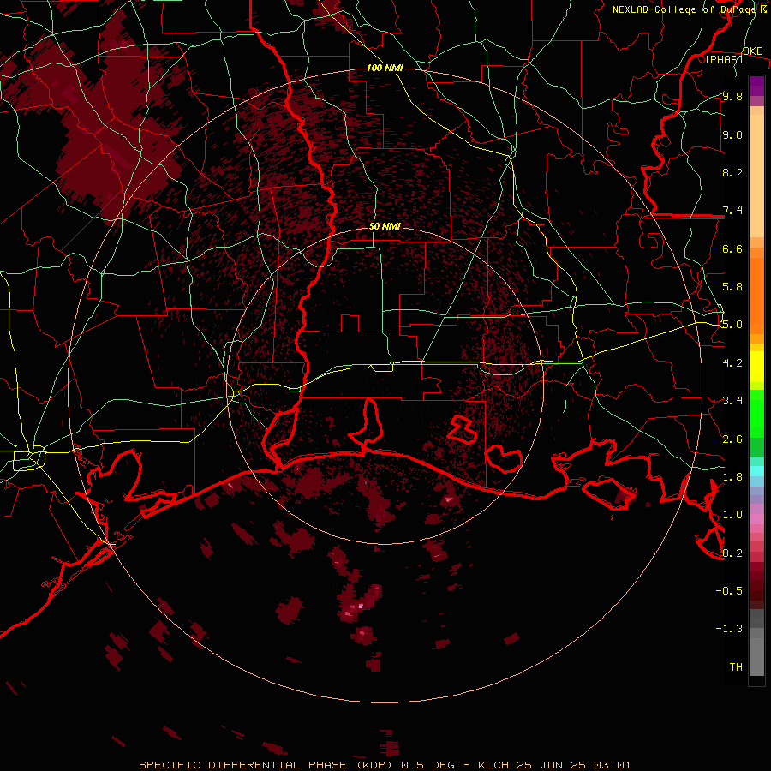The width and height of the screenshot is (771, 771).
Task: Click the light peach band of the scale
Action: point(756,176)
